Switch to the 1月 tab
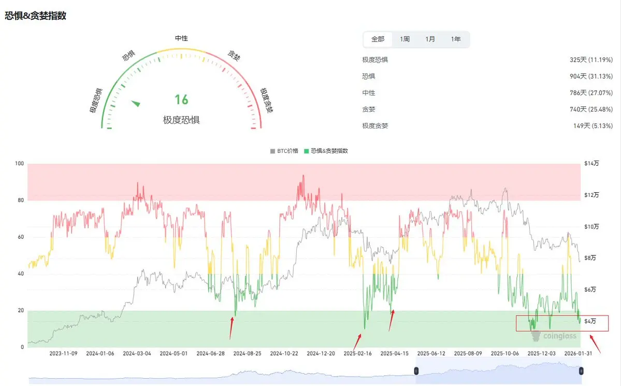Viewport: 621px width, 386px height. 430,39
